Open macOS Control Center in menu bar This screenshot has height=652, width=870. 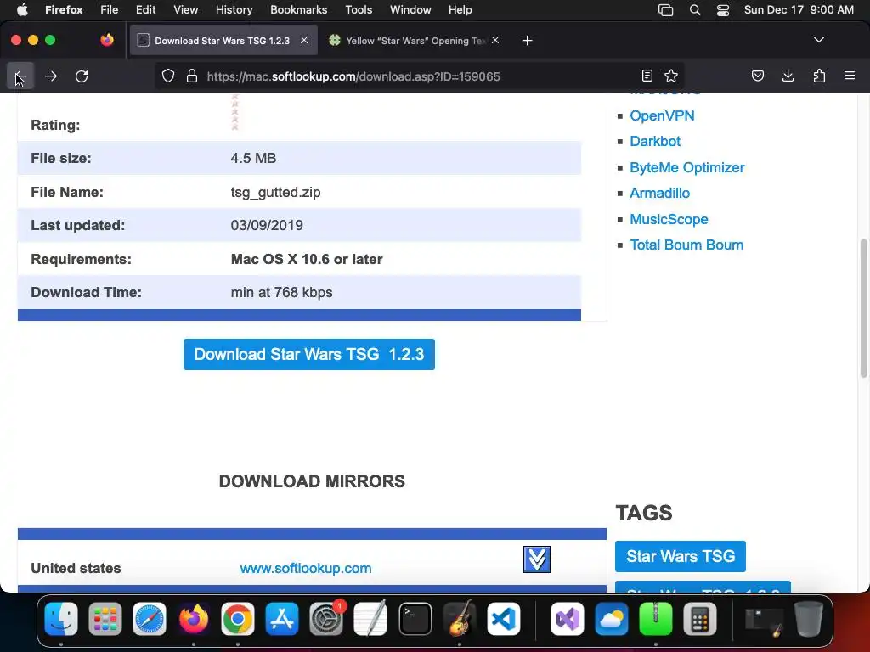(723, 10)
